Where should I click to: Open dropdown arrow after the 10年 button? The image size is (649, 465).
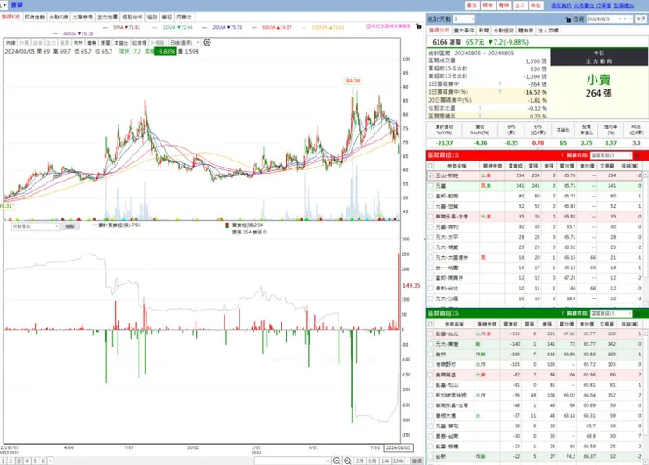(407, 461)
